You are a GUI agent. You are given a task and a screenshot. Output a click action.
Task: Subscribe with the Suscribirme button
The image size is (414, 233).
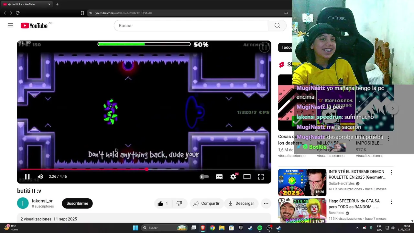tap(77, 204)
